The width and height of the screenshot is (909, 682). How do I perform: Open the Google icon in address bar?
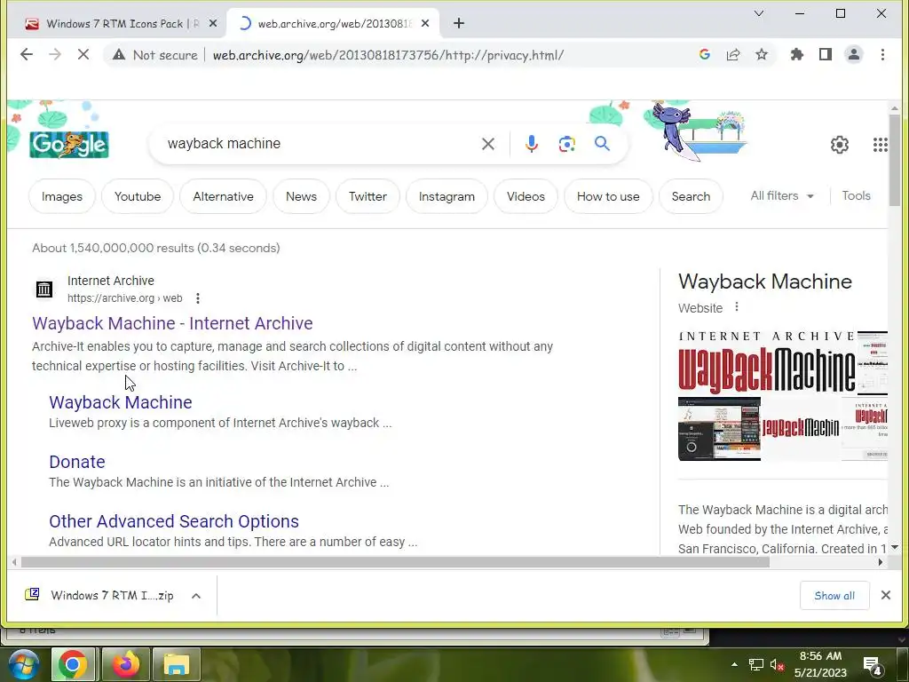click(x=704, y=54)
